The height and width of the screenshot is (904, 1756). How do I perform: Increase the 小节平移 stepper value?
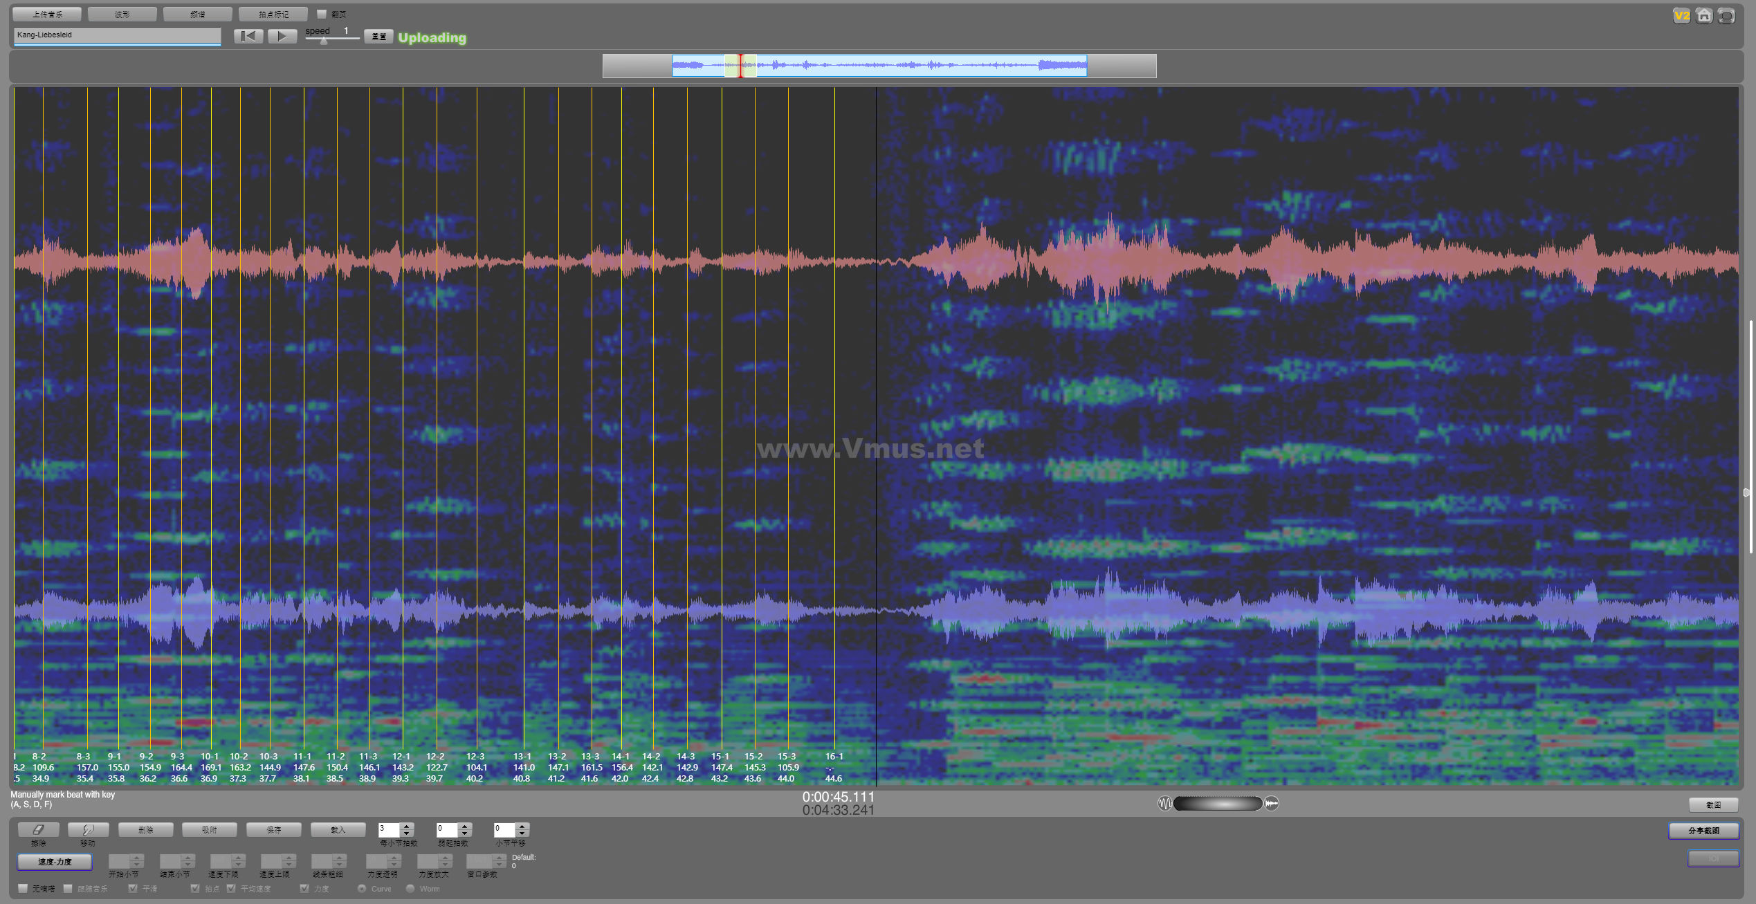522,826
